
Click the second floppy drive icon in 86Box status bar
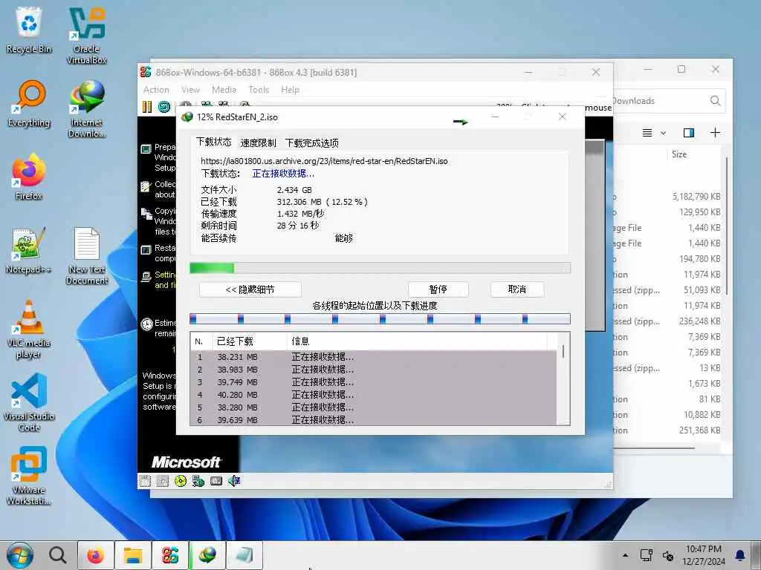pos(163,481)
